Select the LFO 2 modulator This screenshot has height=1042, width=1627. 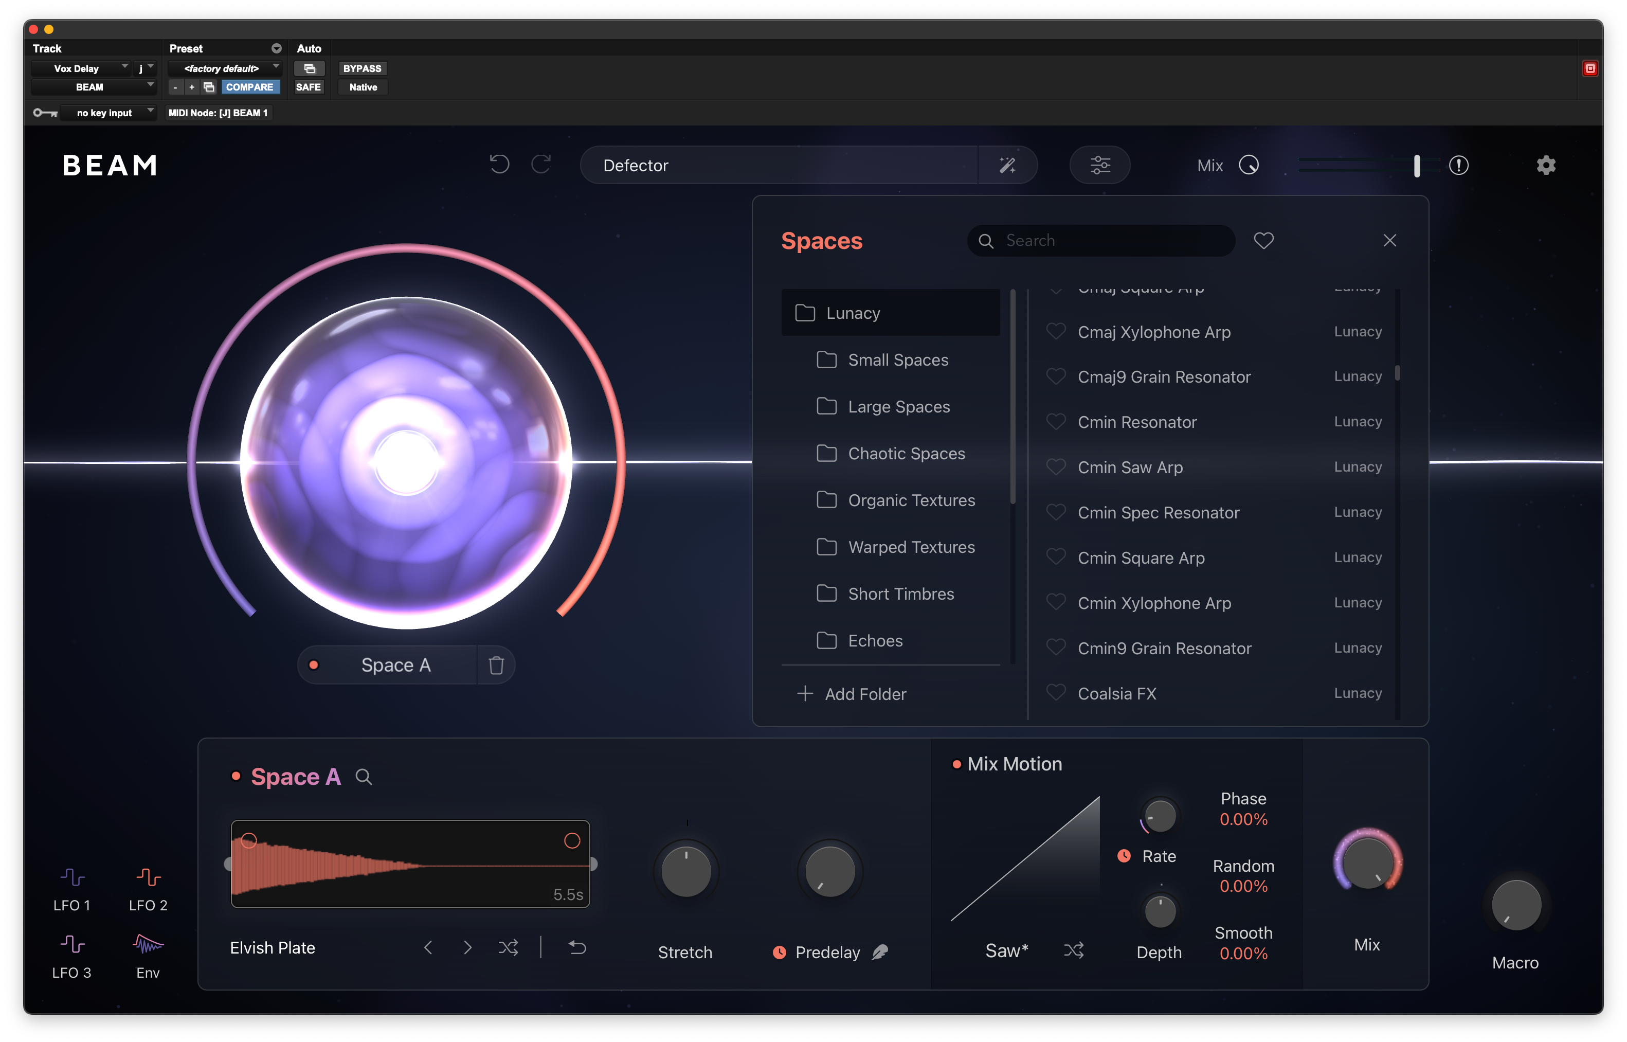[x=148, y=877]
